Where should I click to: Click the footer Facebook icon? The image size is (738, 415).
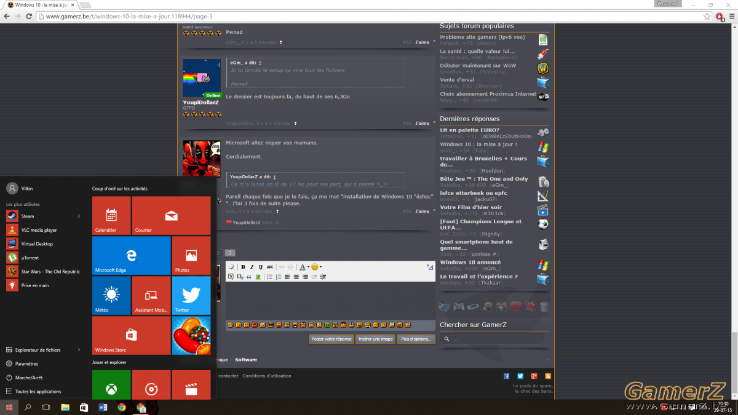tap(507, 376)
